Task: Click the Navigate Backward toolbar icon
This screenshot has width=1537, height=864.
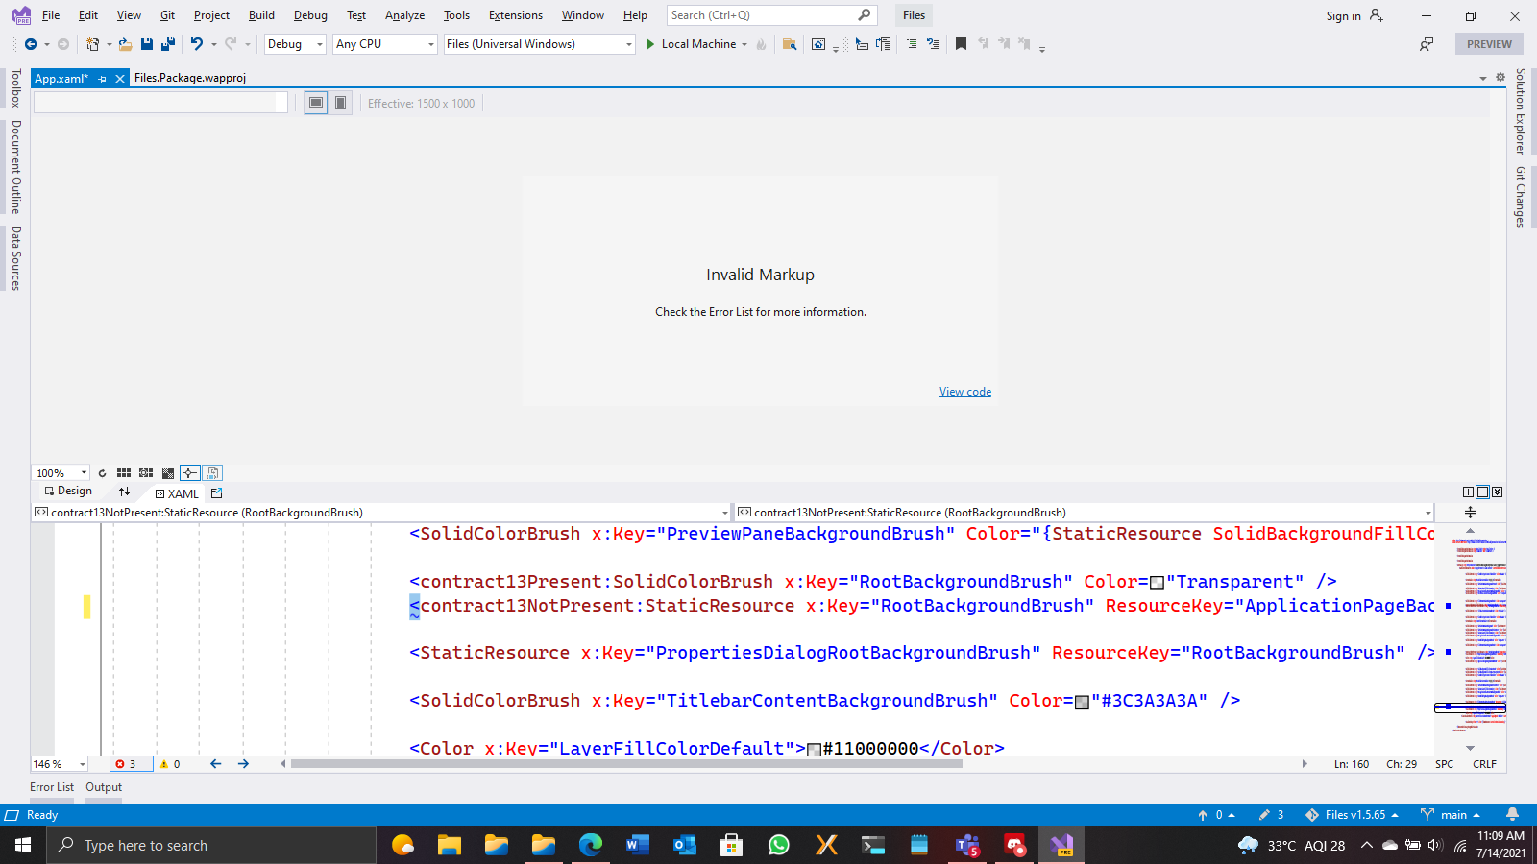Action: tap(31, 44)
